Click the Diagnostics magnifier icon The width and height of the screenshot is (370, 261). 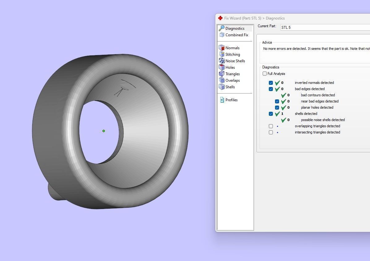tap(222, 28)
